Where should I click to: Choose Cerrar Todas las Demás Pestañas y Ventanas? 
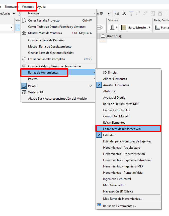58,27
